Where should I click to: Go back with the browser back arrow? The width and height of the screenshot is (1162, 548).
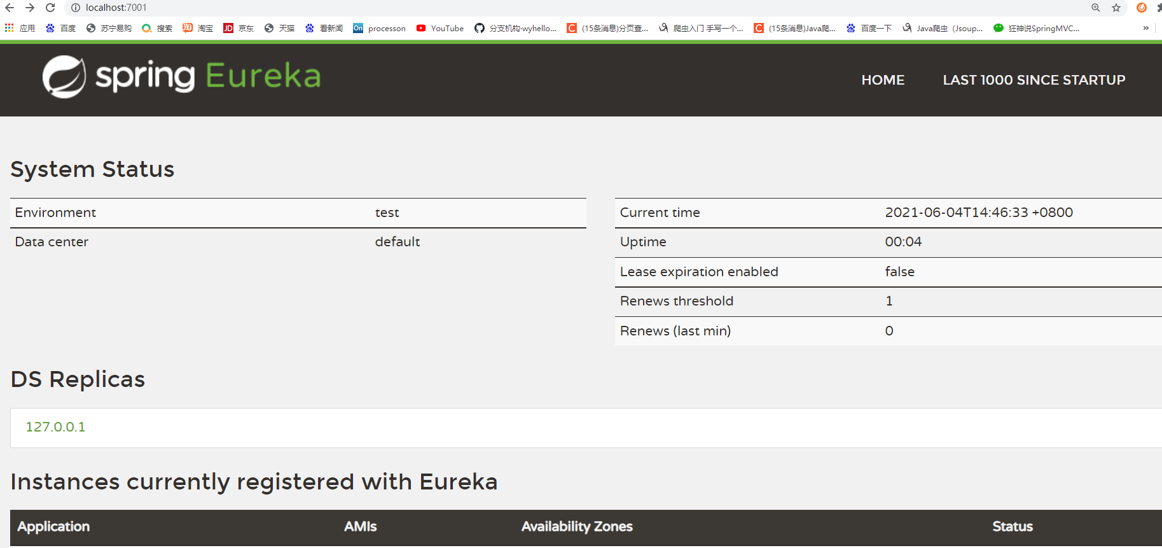10,8
